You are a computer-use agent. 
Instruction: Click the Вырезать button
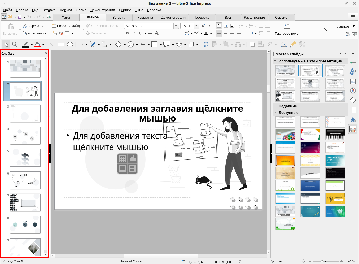coord(33,26)
